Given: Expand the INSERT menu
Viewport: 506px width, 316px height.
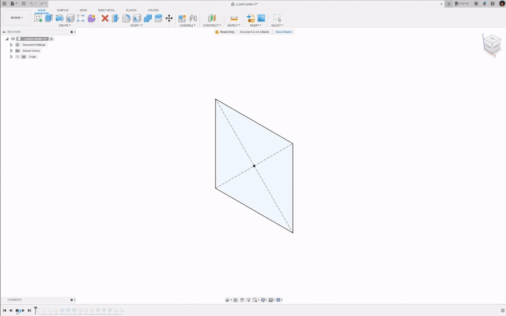Looking at the screenshot, I should 256,25.
